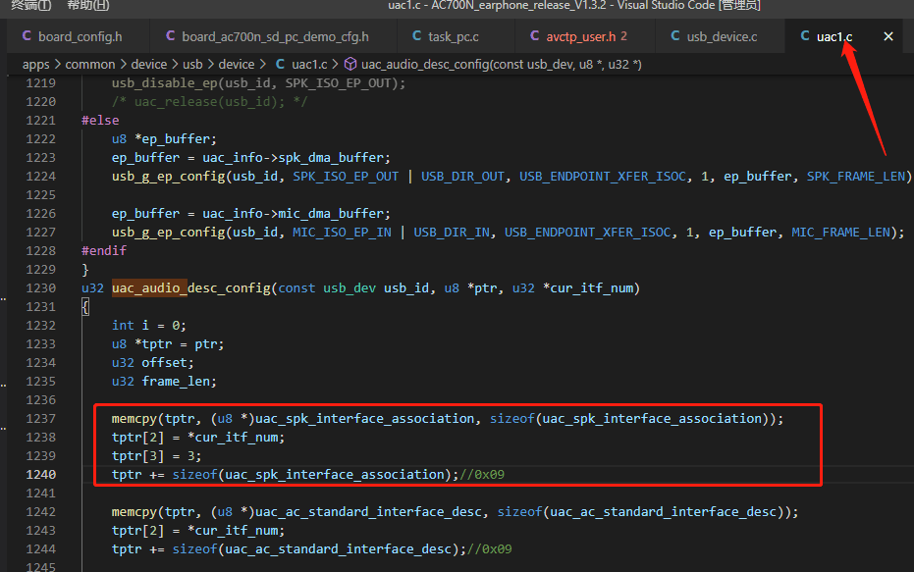The height and width of the screenshot is (572, 914).
Task: Open the device breadcrumb right after common
Action: (148, 64)
